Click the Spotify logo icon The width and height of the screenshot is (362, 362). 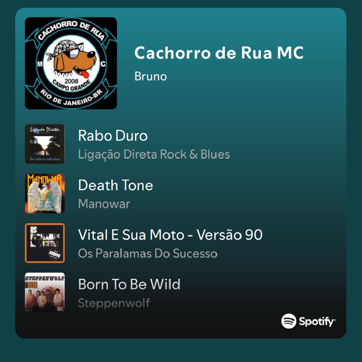coord(288,321)
